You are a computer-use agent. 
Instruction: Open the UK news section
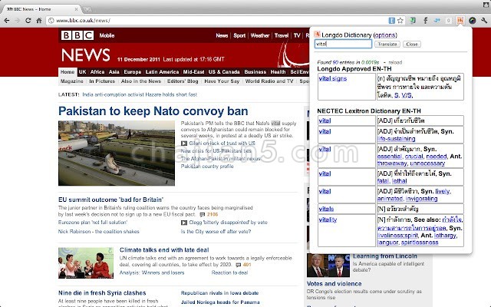click(82, 72)
